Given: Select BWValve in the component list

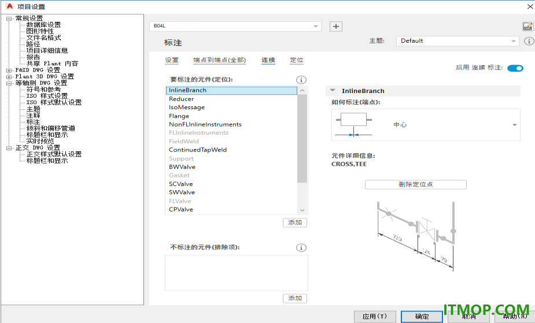Looking at the screenshot, I should (232, 167).
